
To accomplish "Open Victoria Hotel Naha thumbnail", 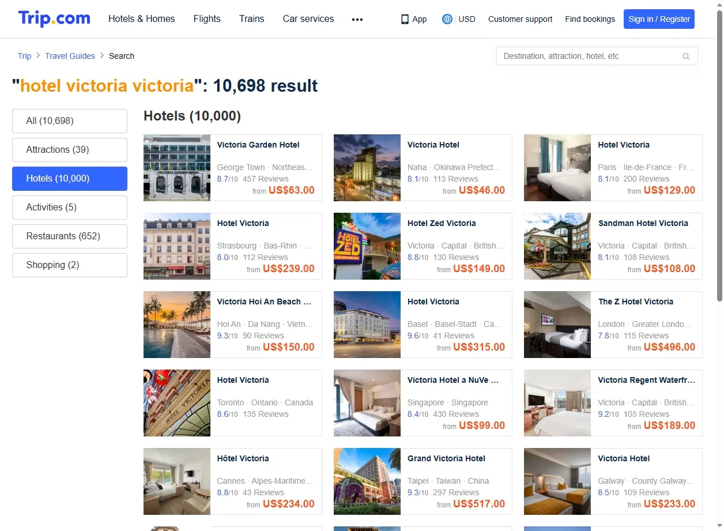I will 367,168.
